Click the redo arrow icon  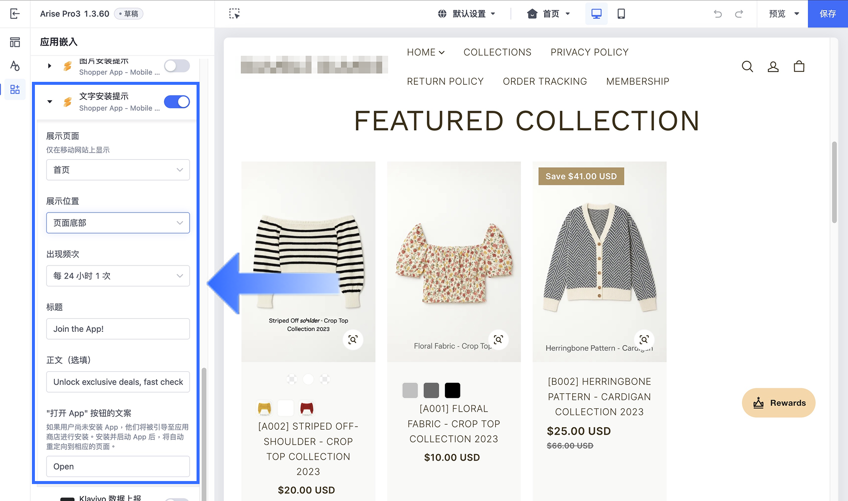pos(739,14)
